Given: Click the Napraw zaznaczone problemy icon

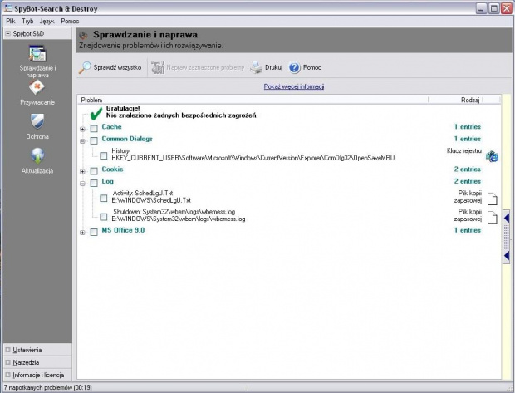Looking at the screenshot, I should pyautogui.click(x=158, y=67).
